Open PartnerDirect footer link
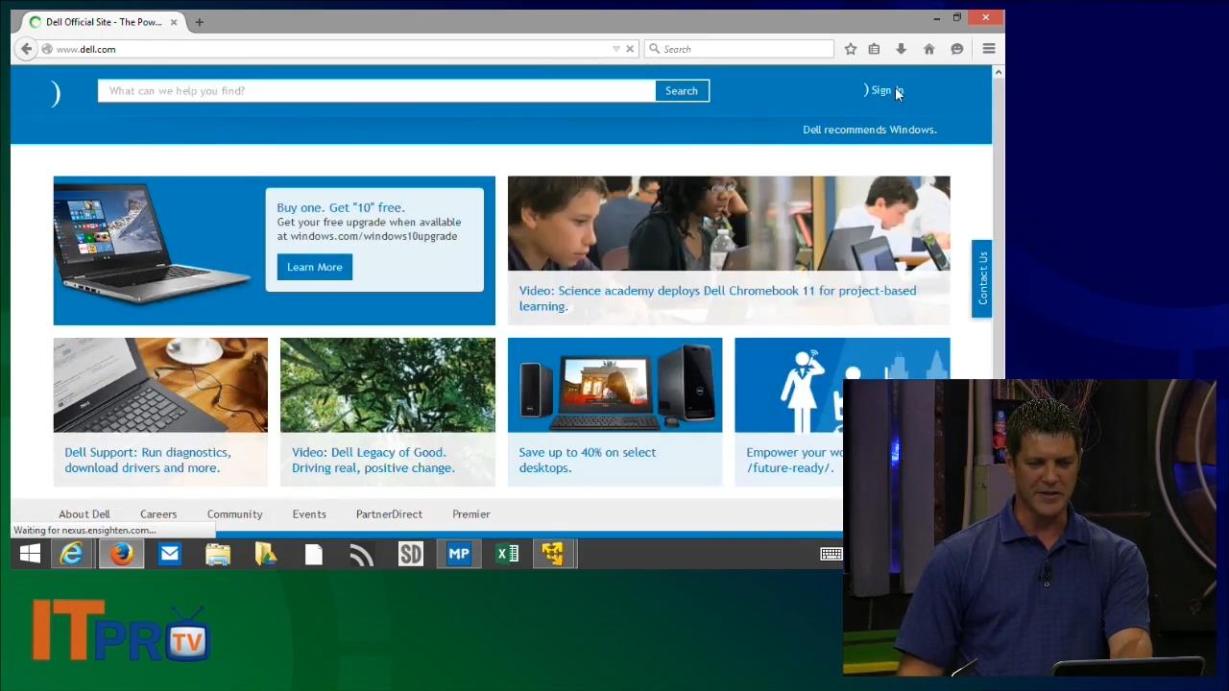This screenshot has width=1229, height=691. (x=389, y=514)
